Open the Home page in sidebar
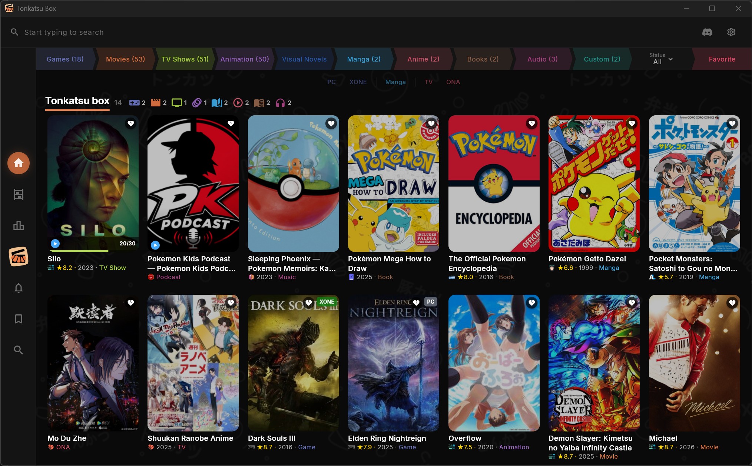Screen dimensions: 752x466 point(19,163)
